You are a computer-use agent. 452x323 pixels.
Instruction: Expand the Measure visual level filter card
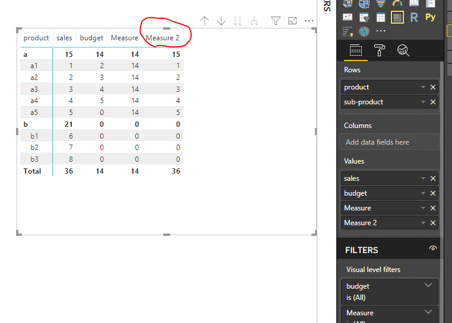(x=428, y=312)
